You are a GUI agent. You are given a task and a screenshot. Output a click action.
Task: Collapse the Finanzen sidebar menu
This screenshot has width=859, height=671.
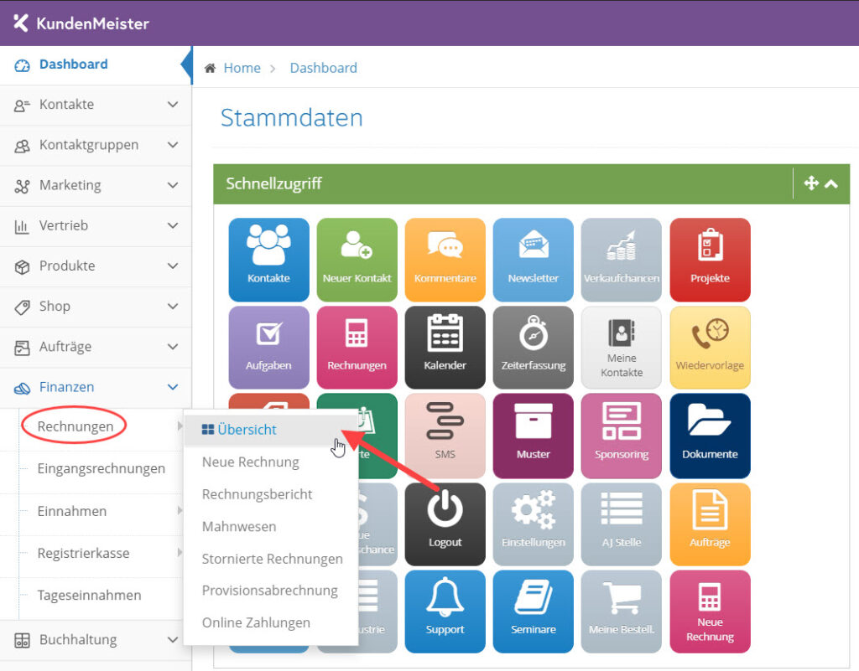coord(96,387)
